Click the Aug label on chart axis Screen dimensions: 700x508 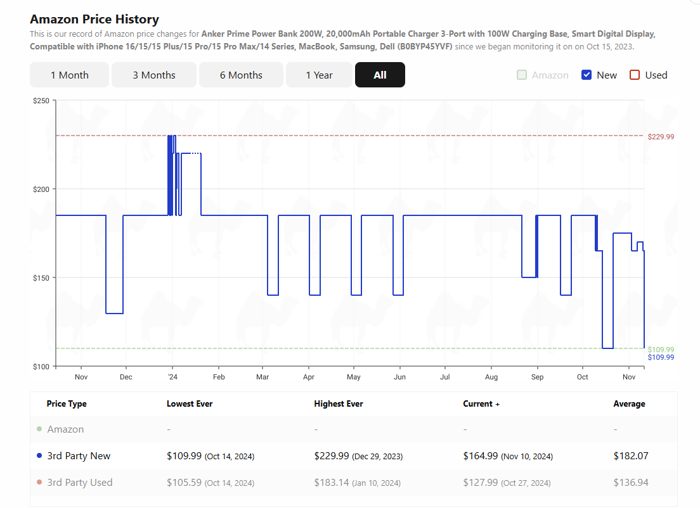[x=491, y=377]
